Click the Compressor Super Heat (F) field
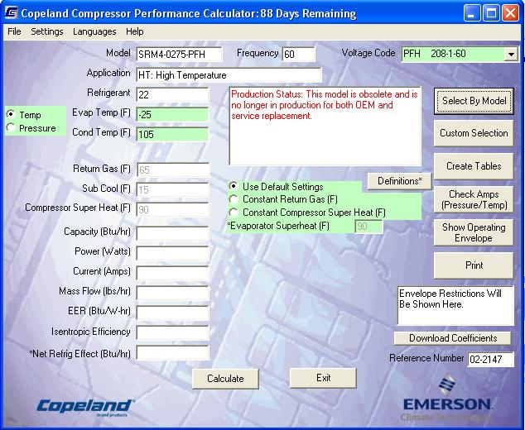This screenshot has width=525, height=430. 173,210
